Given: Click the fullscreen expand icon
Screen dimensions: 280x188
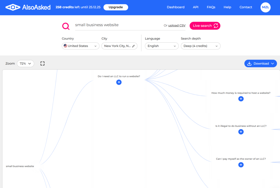Looking at the screenshot, I should click(42, 63).
